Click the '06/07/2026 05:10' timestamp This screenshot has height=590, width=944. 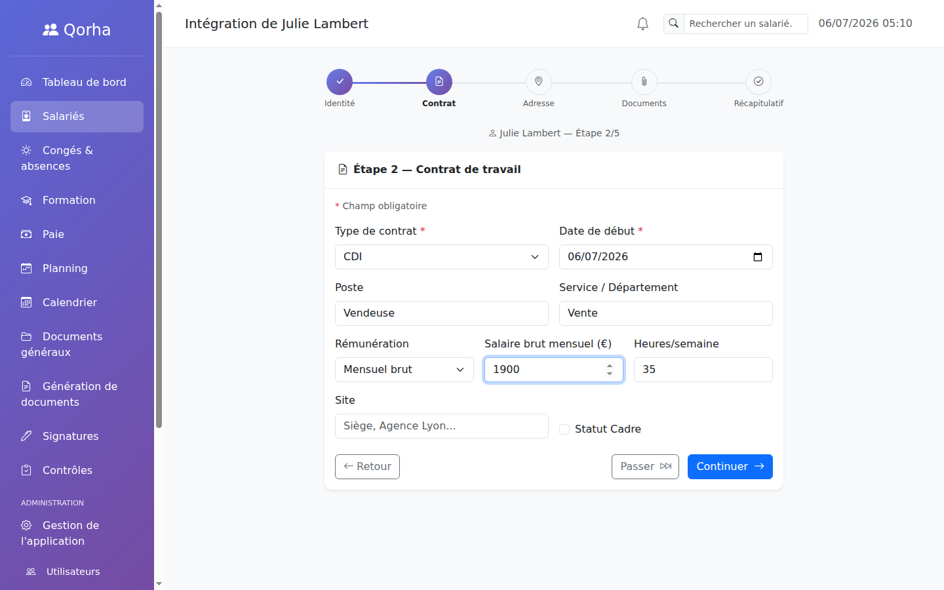[865, 24]
